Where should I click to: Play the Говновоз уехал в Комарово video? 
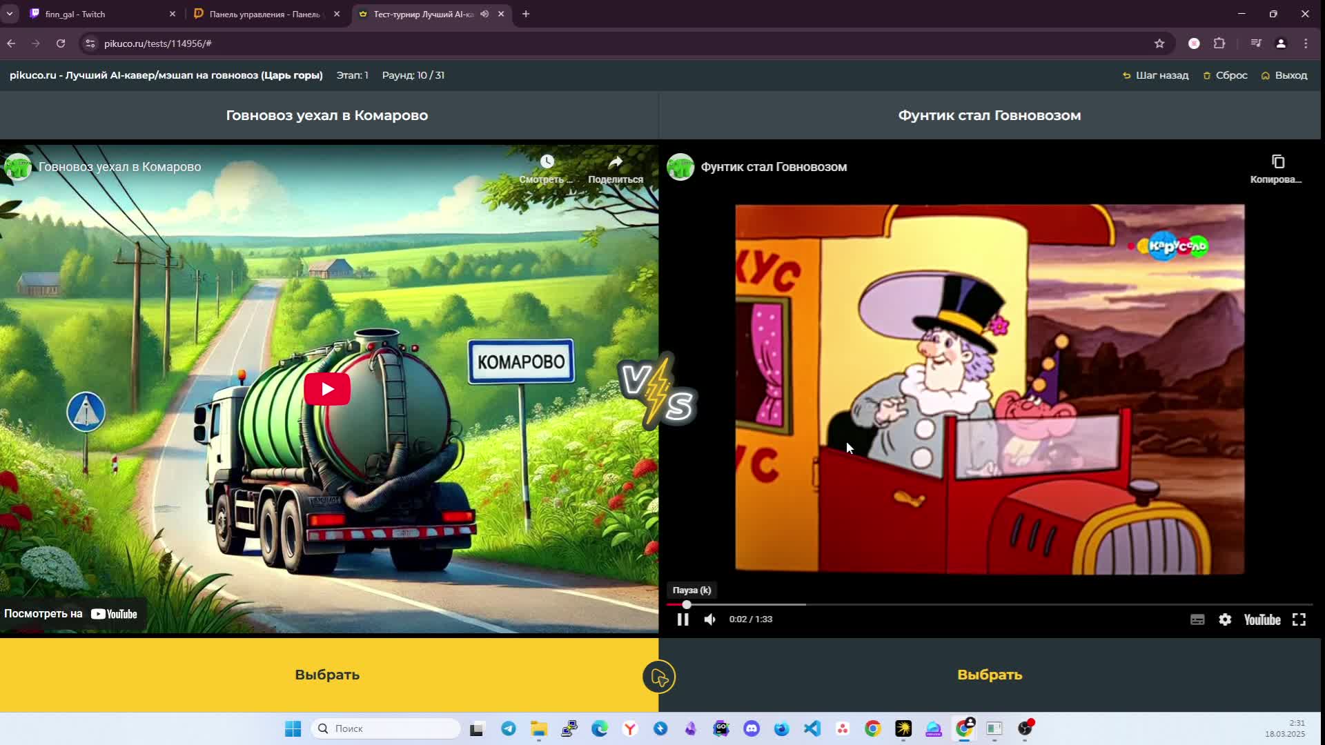327,389
